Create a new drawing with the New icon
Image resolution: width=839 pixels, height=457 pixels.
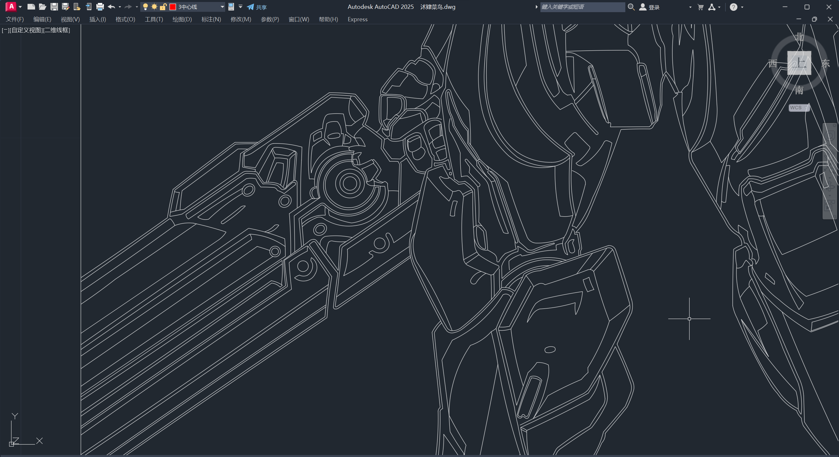click(31, 7)
